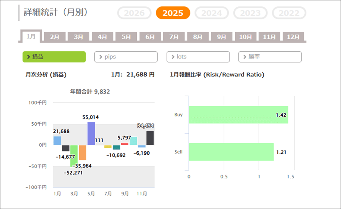Select the 12月 month tab
This screenshot has height=209, width=341.
(293, 37)
